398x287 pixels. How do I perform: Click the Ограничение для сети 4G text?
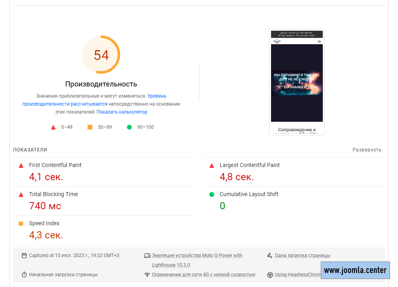(x=203, y=275)
